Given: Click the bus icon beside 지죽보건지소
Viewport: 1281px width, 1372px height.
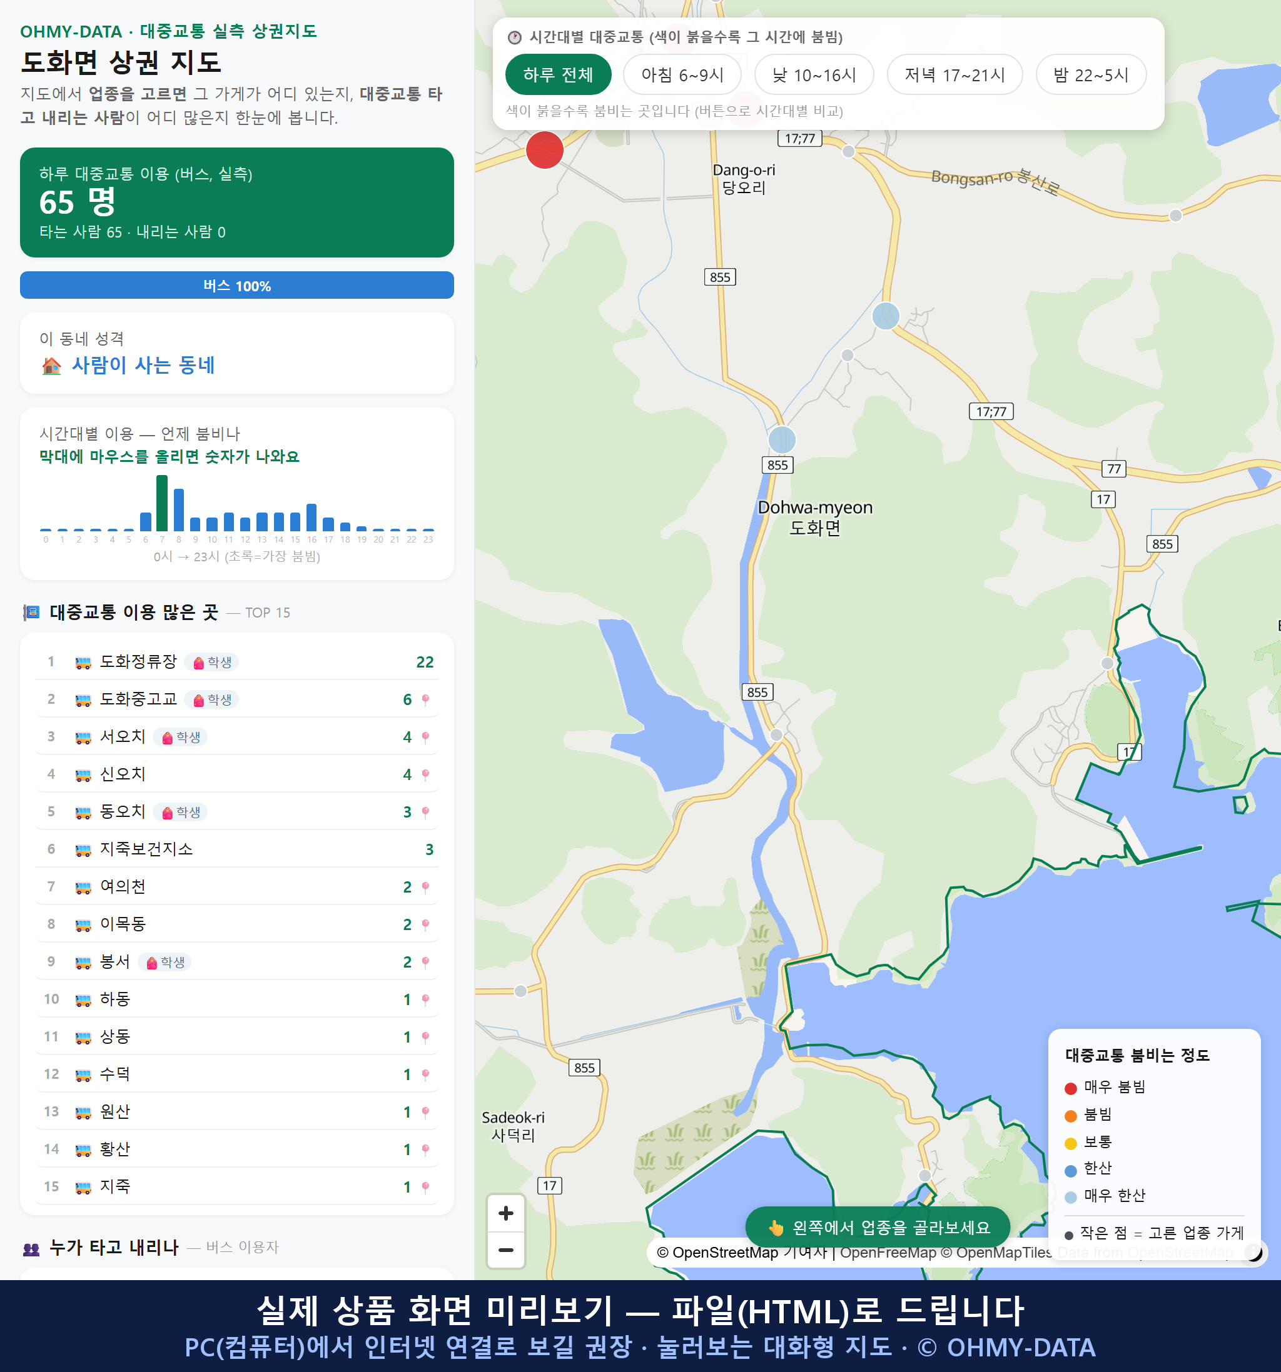Looking at the screenshot, I should point(83,849).
